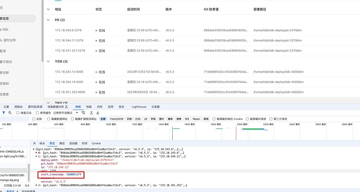Viewport: 360px width, 192px height.
Task: Filter requests by 文档 type
Action: tap(129, 119)
